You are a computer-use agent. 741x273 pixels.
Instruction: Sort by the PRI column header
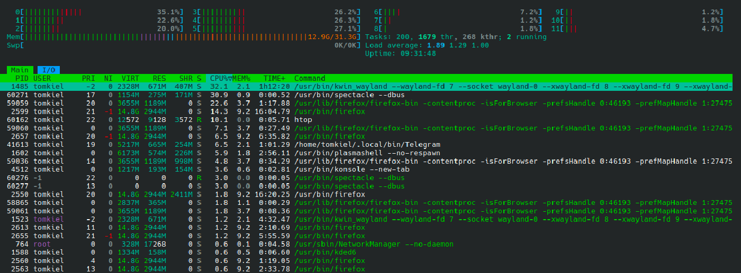coord(88,78)
